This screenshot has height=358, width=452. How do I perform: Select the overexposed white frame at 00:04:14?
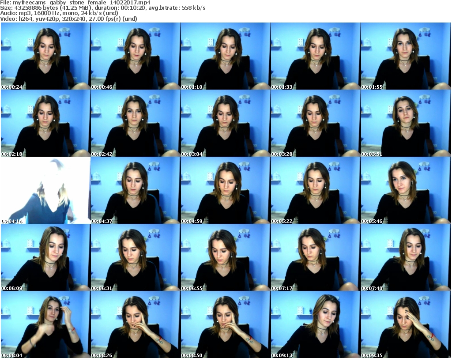[45, 190]
